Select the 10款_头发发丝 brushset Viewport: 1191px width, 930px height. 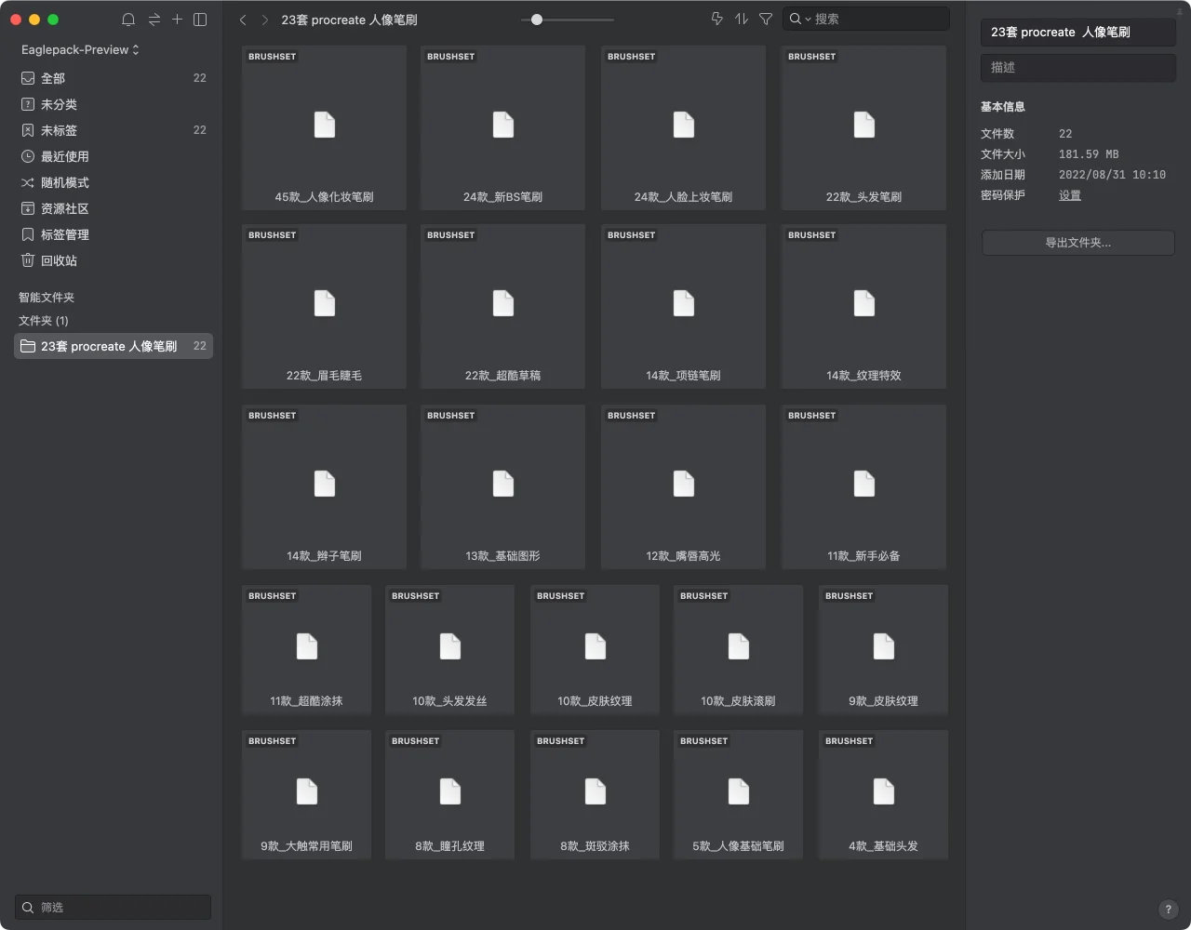pos(449,649)
